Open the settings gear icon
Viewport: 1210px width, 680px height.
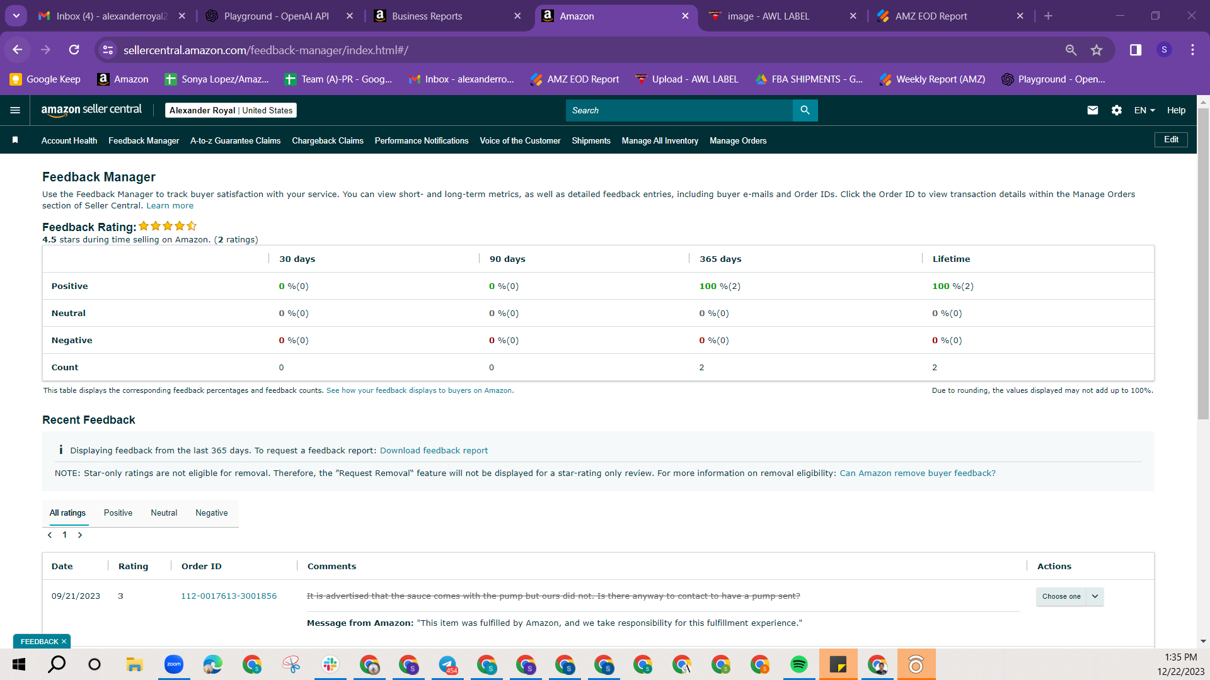point(1117,110)
